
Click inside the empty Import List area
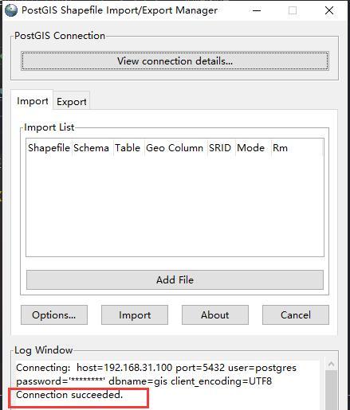tap(175, 205)
